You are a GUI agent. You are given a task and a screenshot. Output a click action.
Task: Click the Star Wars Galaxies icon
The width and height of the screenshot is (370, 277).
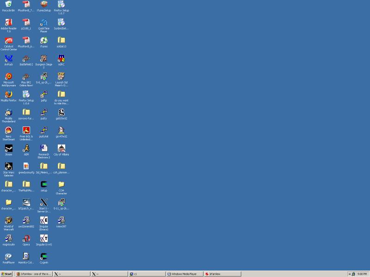8,166
